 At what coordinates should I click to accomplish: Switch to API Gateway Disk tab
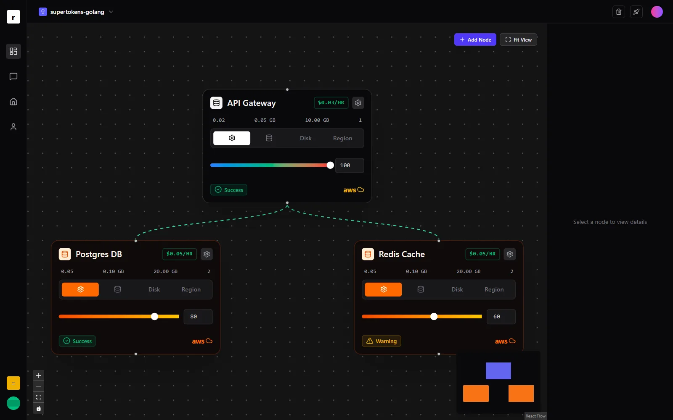306,138
